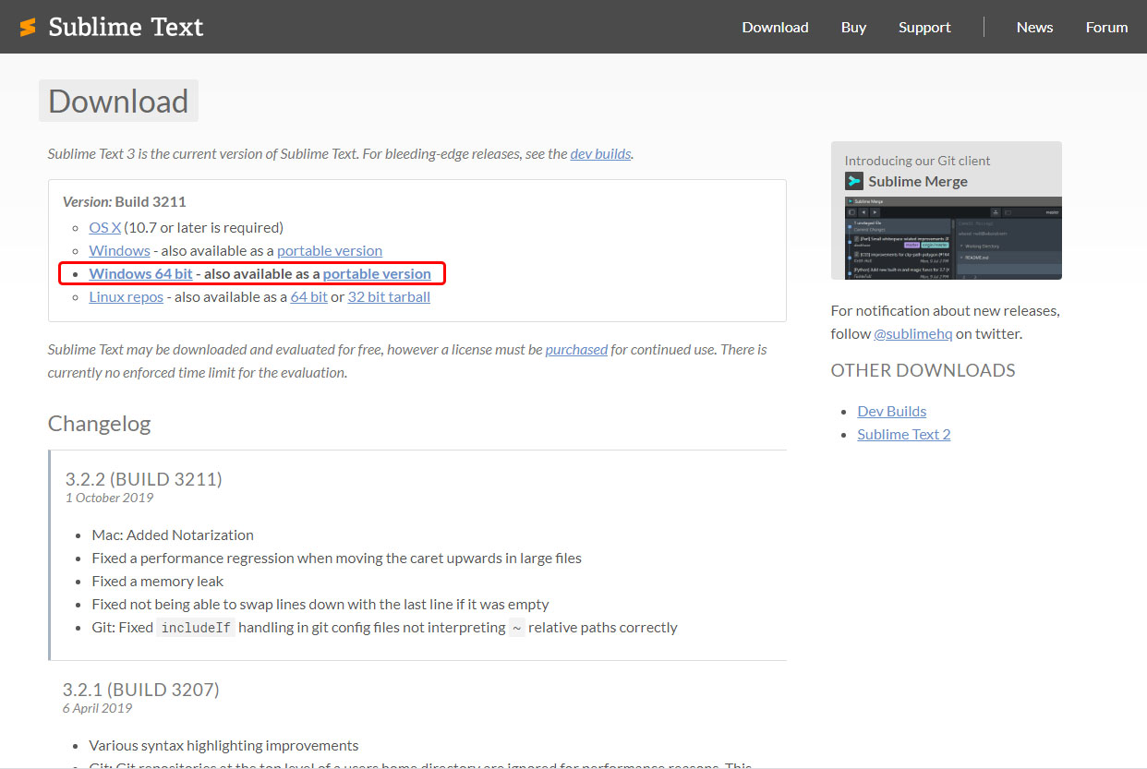Open the Sublime Text 2 link

click(x=903, y=434)
